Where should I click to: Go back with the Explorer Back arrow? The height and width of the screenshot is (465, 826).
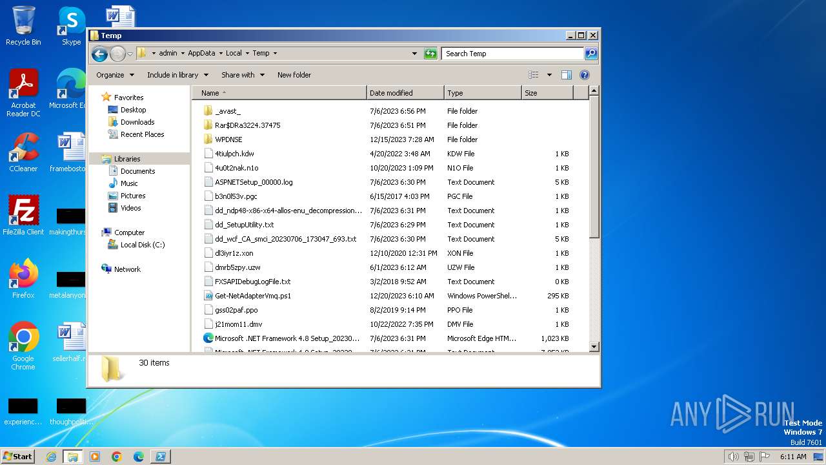tap(99, 54)
